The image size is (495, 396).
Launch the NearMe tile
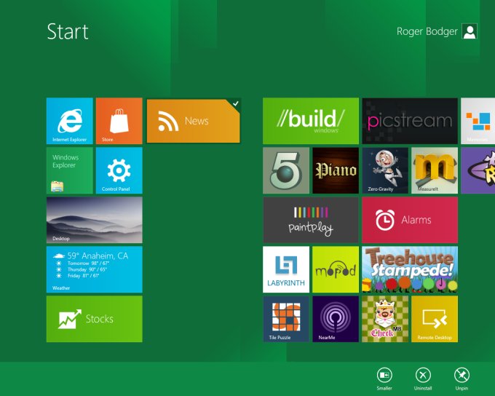click(x=336, y=319)
